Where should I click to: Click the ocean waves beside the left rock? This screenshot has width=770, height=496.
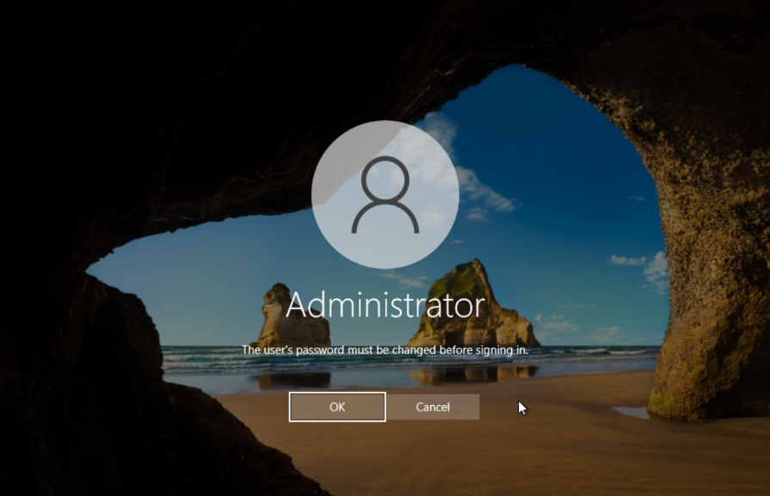click(206, 354)
